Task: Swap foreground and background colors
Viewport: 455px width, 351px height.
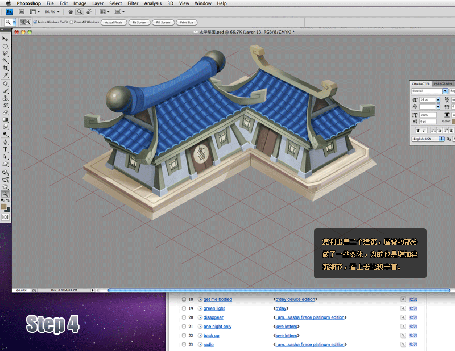Action: 8,200
